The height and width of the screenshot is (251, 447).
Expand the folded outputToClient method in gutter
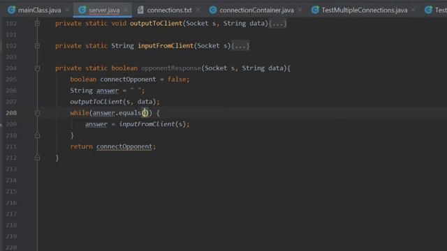point(37,24)
